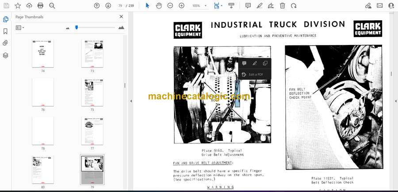Click the scrolling mode keyboard-style icon
This screenshot has width=398, height=192.
[231, 6]
